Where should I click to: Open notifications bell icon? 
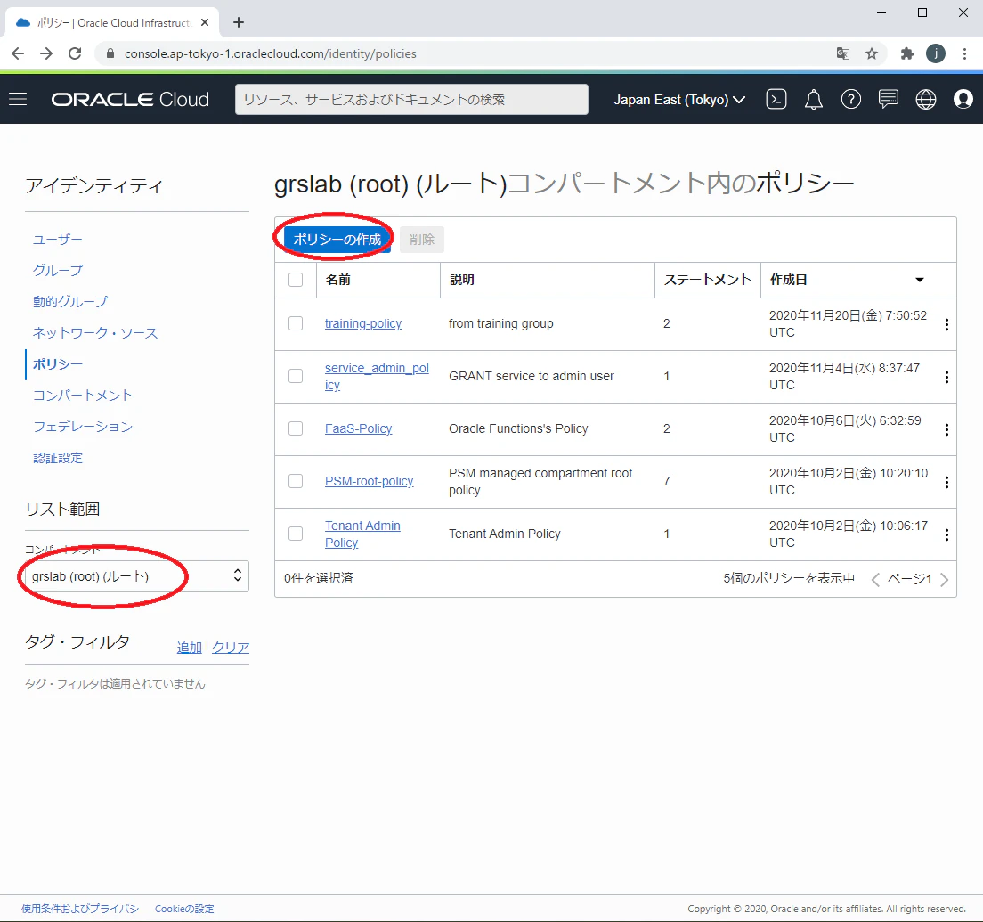[x=813, y=99]
